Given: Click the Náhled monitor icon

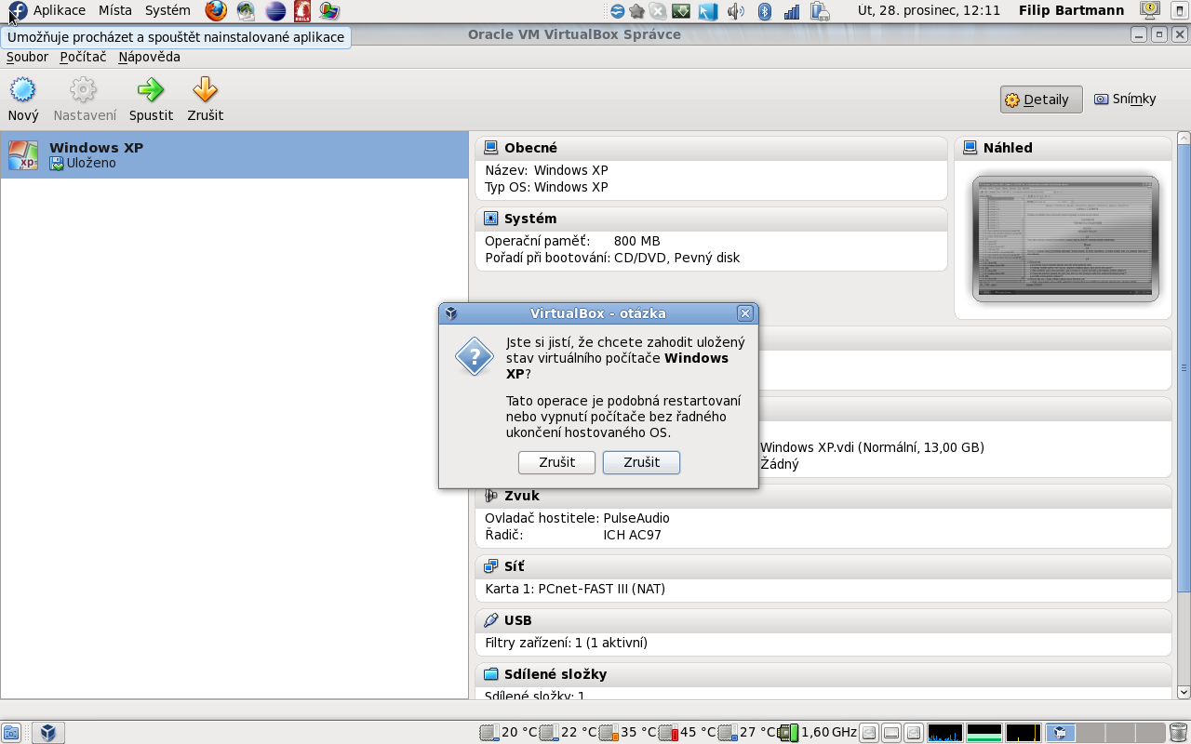Looking at the screenshot, I should 970,148.
